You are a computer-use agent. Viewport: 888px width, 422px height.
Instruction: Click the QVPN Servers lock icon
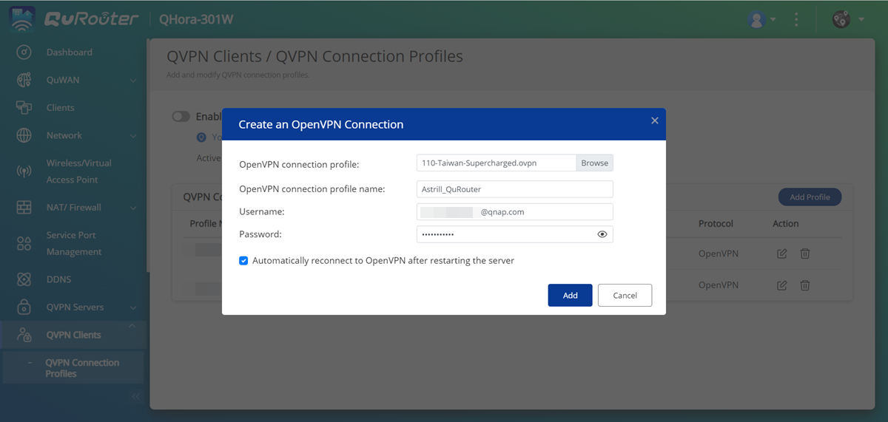pos(24,307)
